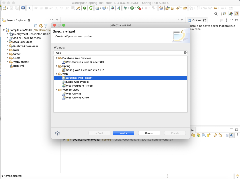Click the green Run button in toolbar

pyautogui.click(x=132, y=8)
